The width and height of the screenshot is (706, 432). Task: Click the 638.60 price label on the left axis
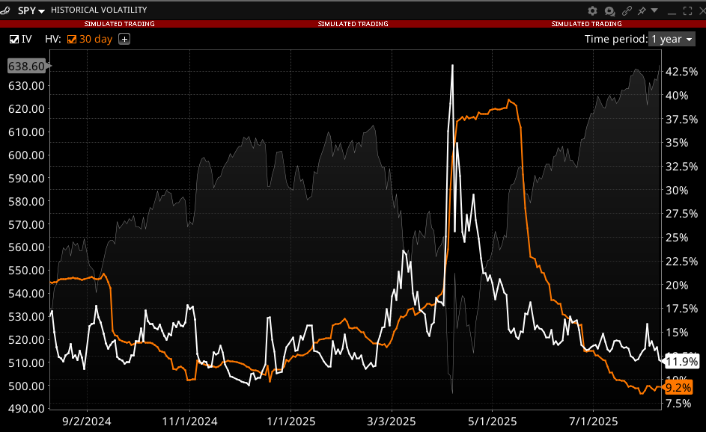(26, 66)
